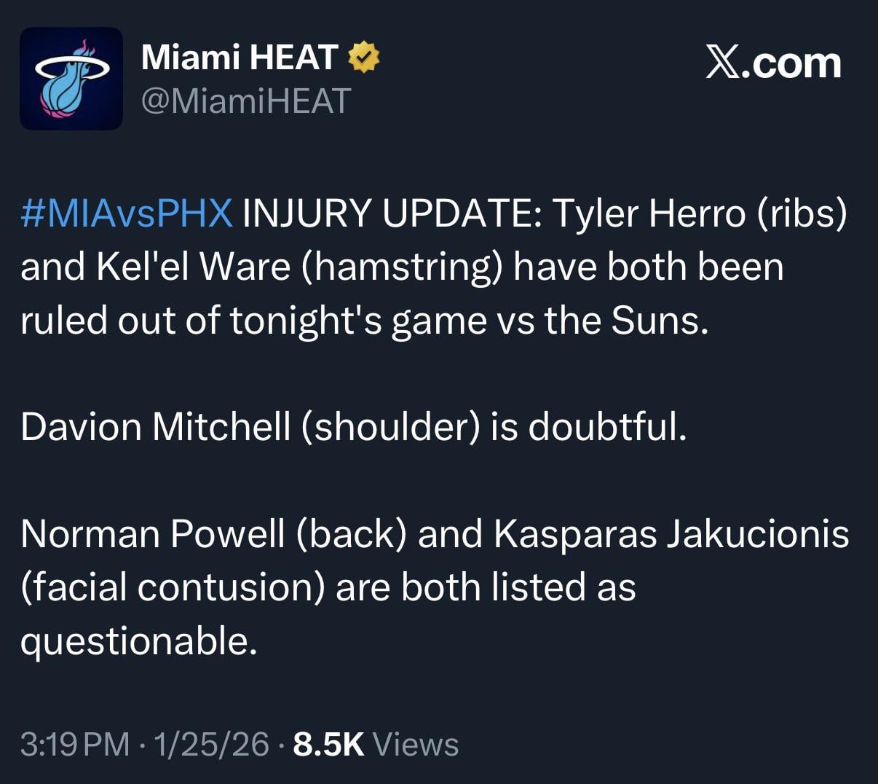Open the Miami HEAT display name
Image resolution: width=878 pixels, height=784 pixels.
point(240,58)
